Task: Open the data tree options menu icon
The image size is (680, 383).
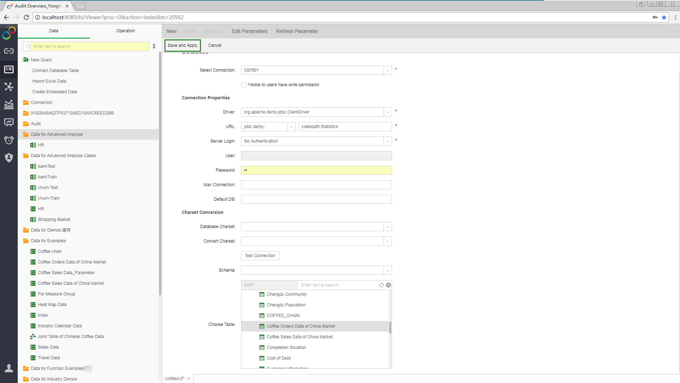Action: pyautogui.click(x=154, y=46)
